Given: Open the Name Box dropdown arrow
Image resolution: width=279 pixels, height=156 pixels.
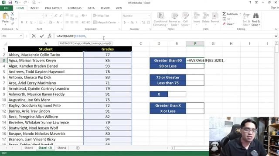Looking at the screenshot, I should [x=21, y=36].
